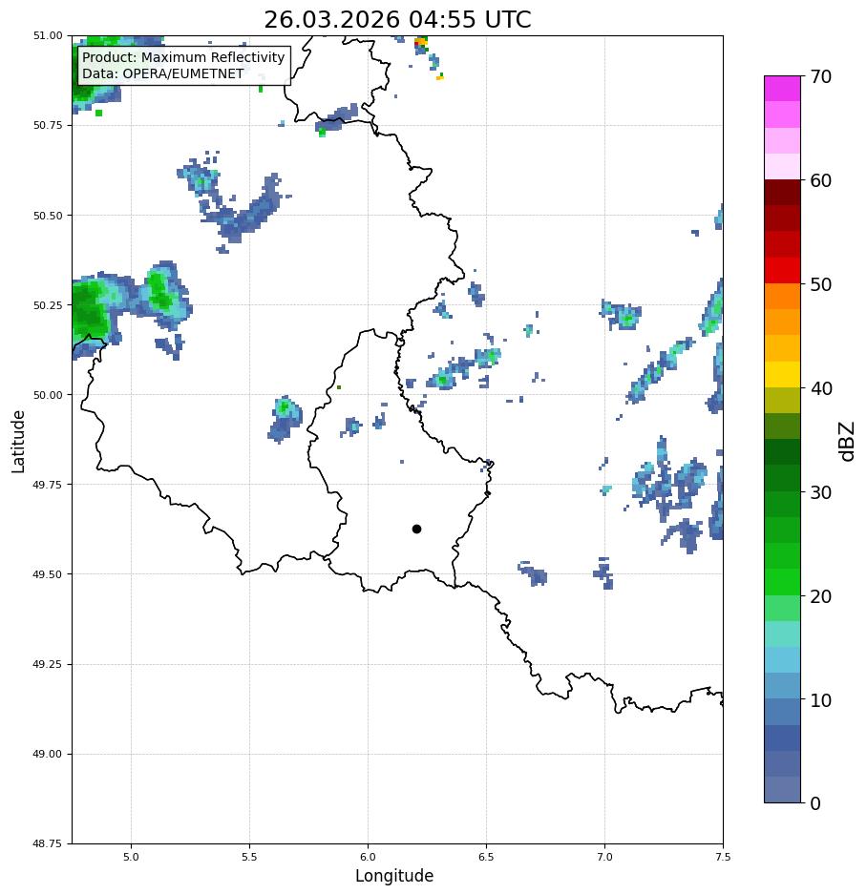
Task: Click the latitude tick label '49.25'
Action: point(48,664)
